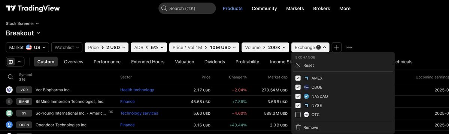Switch to the Performance tab
Image resolution: width=449 pixels, height=134 pixels.
click(x=107, y=62)
